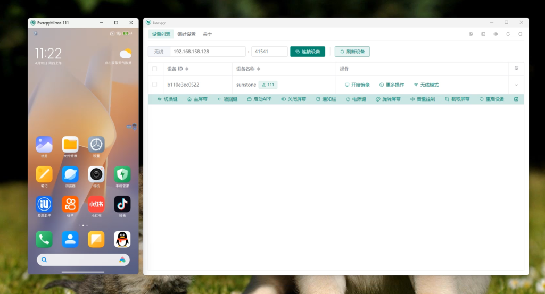Click 重启设备 to reboot the device
The height and width of the screenshot is (294, 545).
coord(492,99)
